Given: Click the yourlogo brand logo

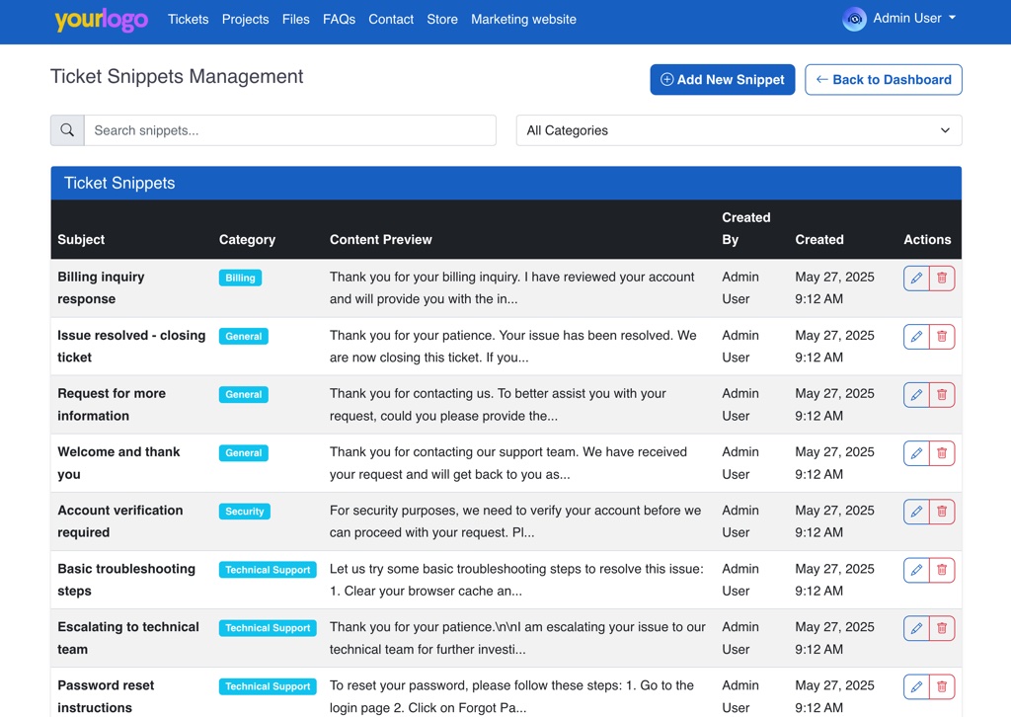Looking at the screenshot, I should click(101, 20).
